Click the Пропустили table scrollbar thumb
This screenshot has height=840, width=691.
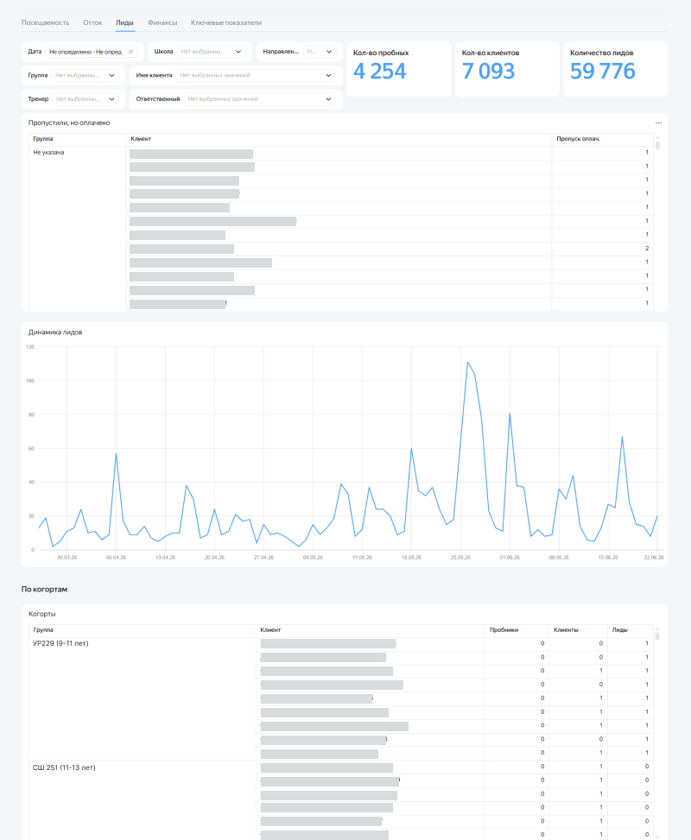pyautogui.click(x=657, y=145)
